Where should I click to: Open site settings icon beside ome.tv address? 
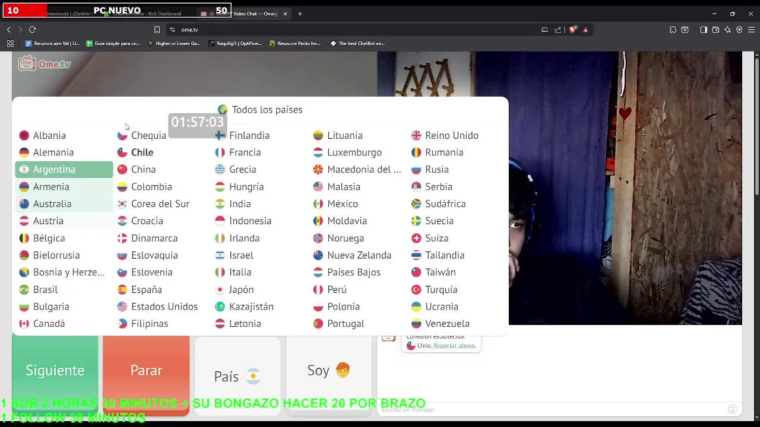(x=172, y=30)
